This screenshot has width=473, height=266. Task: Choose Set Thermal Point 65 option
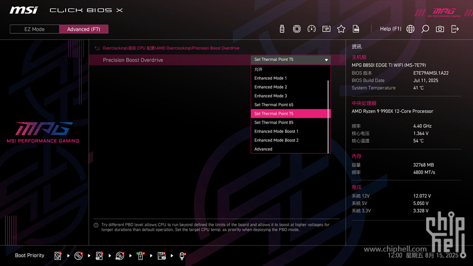click(290, 105)
